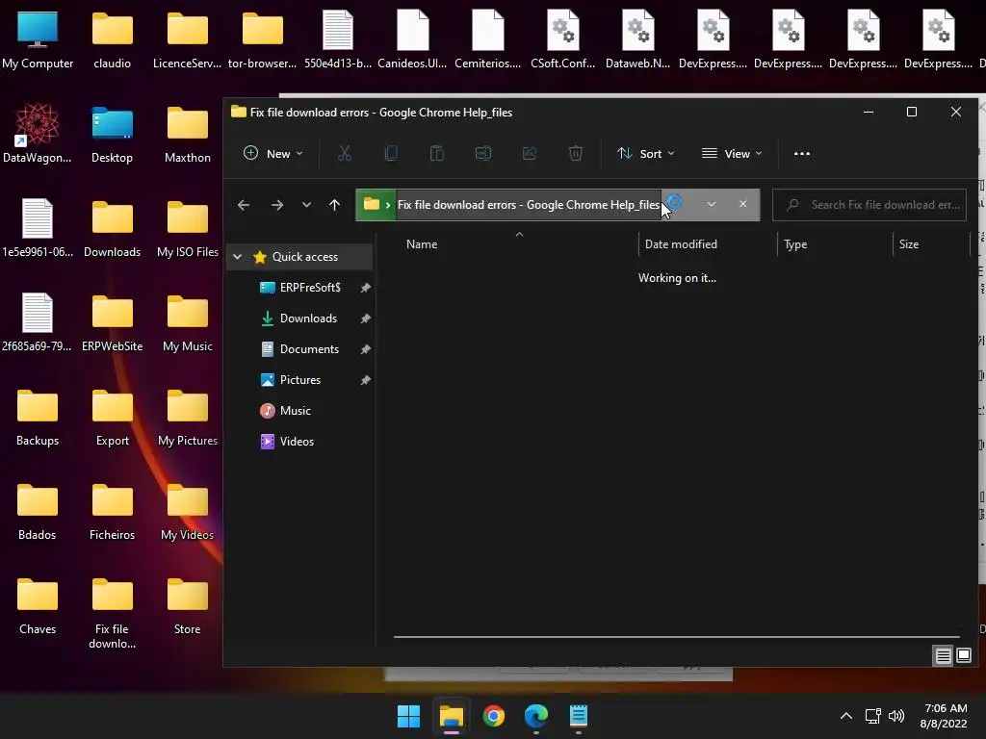Select the LicenceServ... desktop folder

click(x=188, y=39)
